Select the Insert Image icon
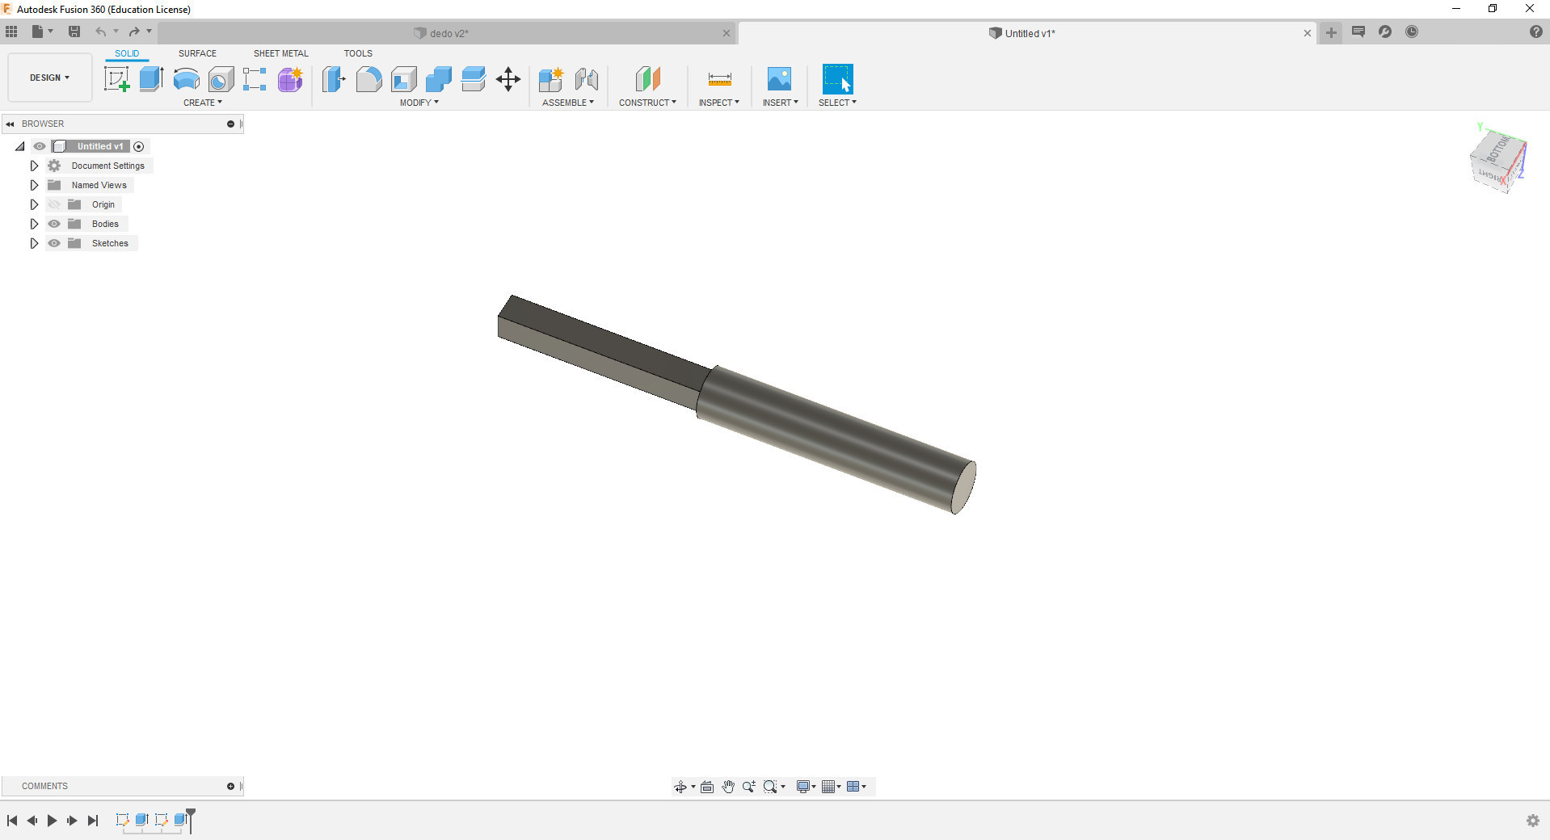The height and width of the screenshot is (840, 1550). click(x=779, y=79)
